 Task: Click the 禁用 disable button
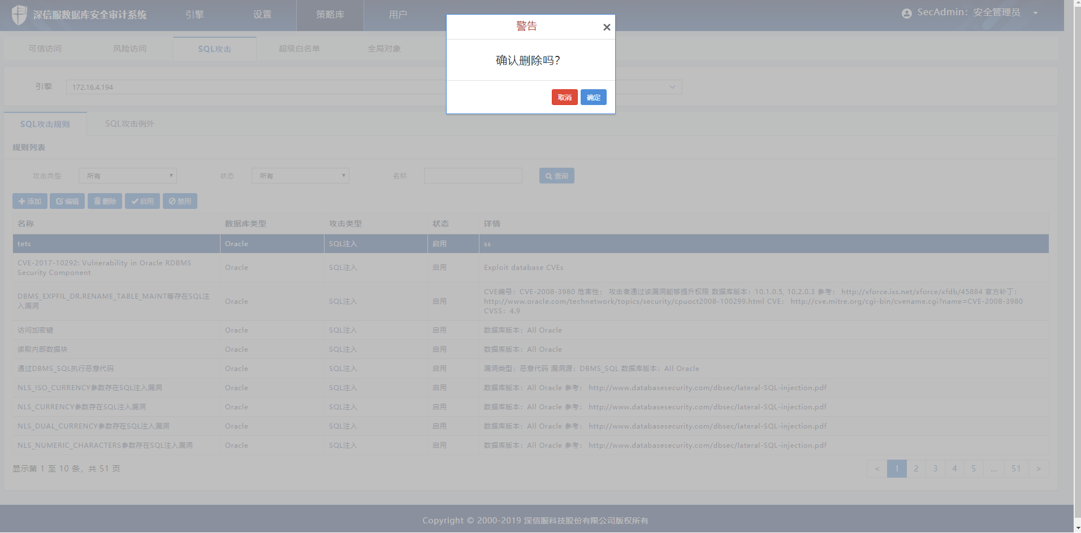tap(180, 202)
